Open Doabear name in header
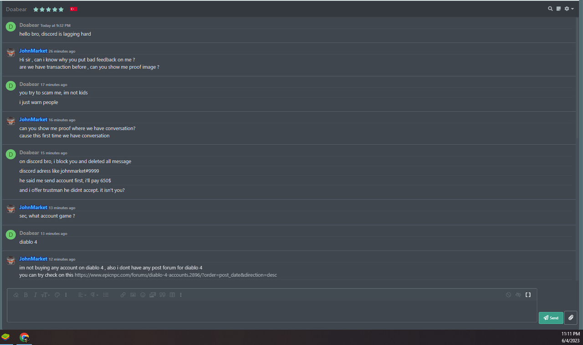This screenshot has height=345, width=583. (x=16, y=9)
